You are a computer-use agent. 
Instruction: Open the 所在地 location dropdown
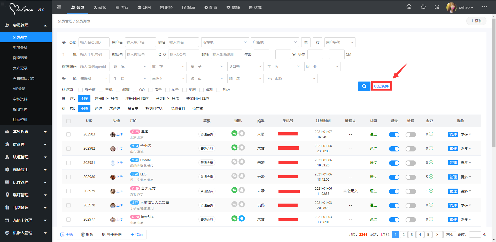[x=224, y=42]
